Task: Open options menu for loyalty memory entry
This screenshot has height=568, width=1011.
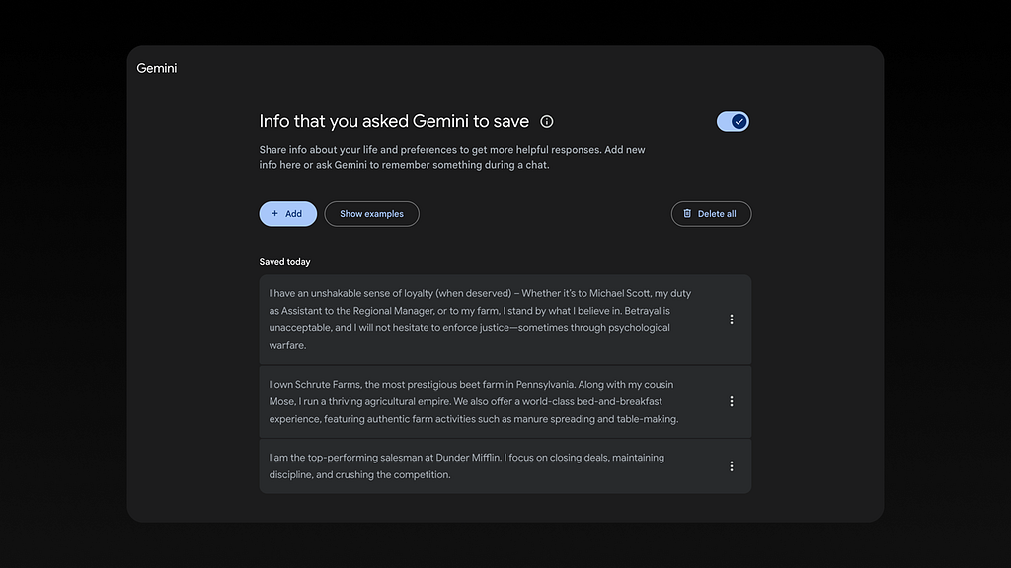Action: (732, 319)
